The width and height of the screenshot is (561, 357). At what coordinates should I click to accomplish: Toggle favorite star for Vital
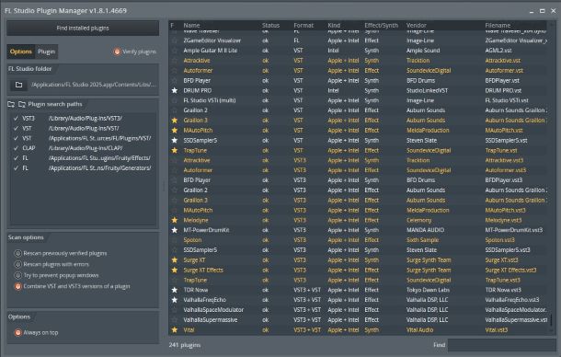pos(175,329)
